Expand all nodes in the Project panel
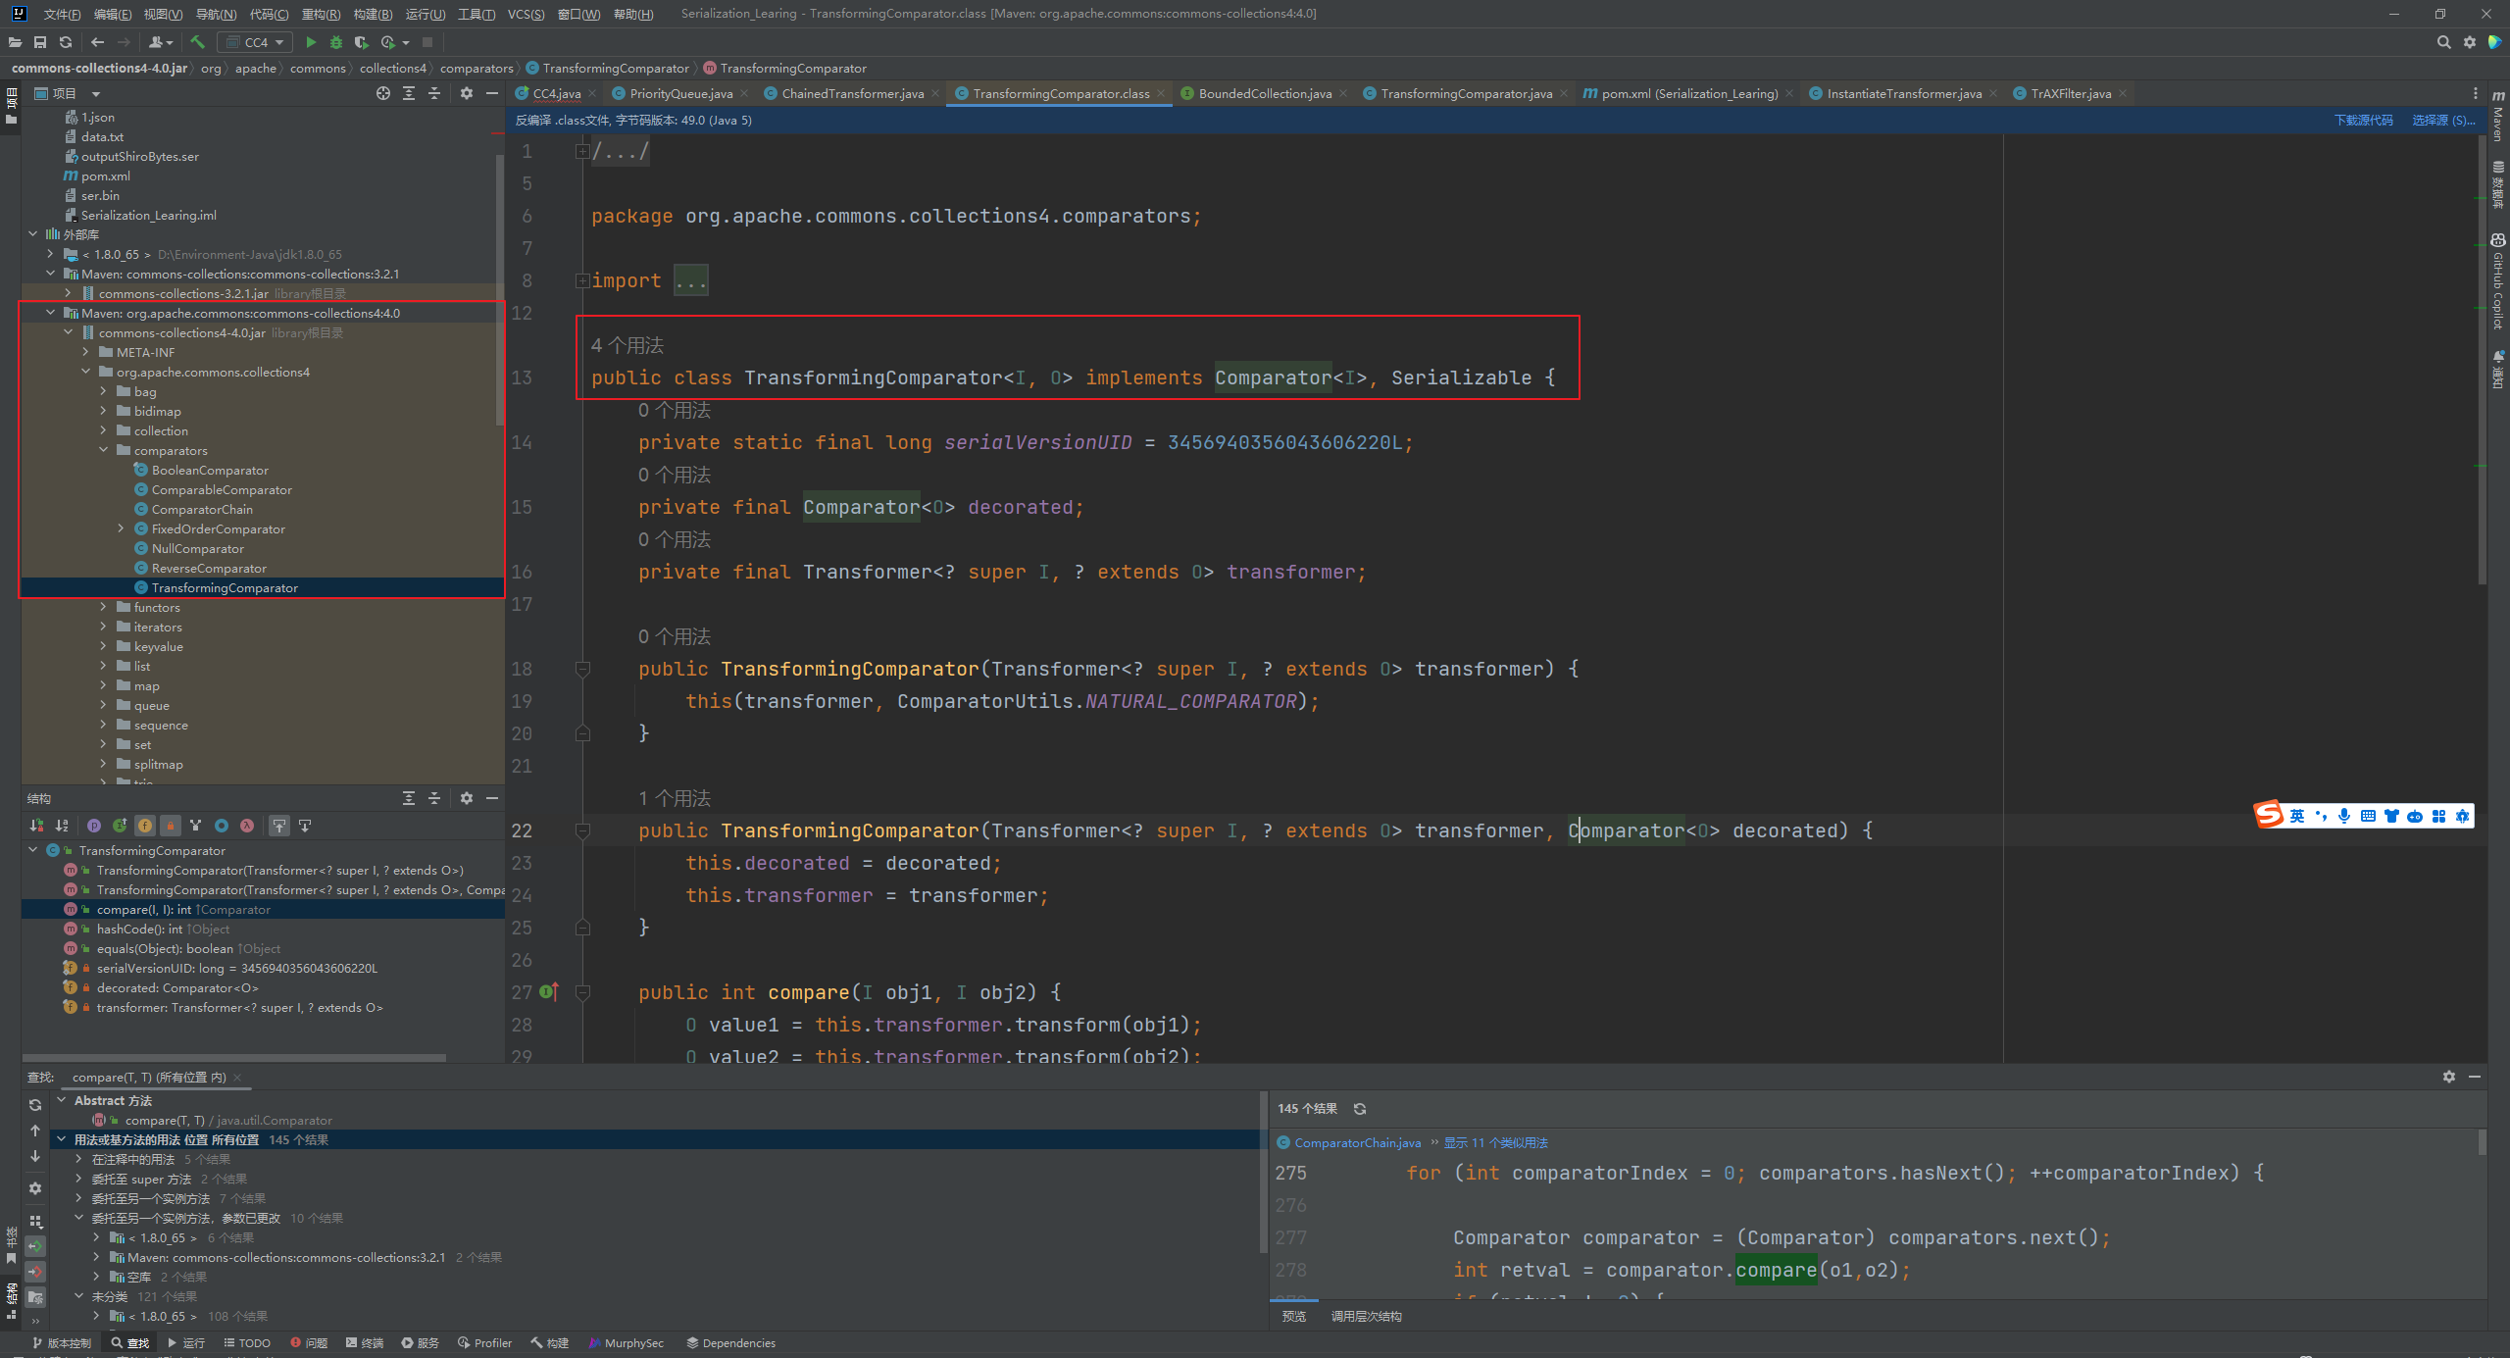Viewport: 2510px width, 1358px height. pyautogui.click(x=409, y=93)
